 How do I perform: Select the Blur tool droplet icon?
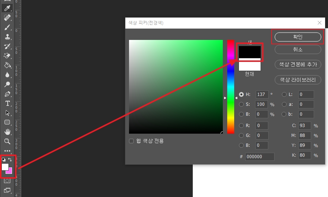click(x=7, y=75)
